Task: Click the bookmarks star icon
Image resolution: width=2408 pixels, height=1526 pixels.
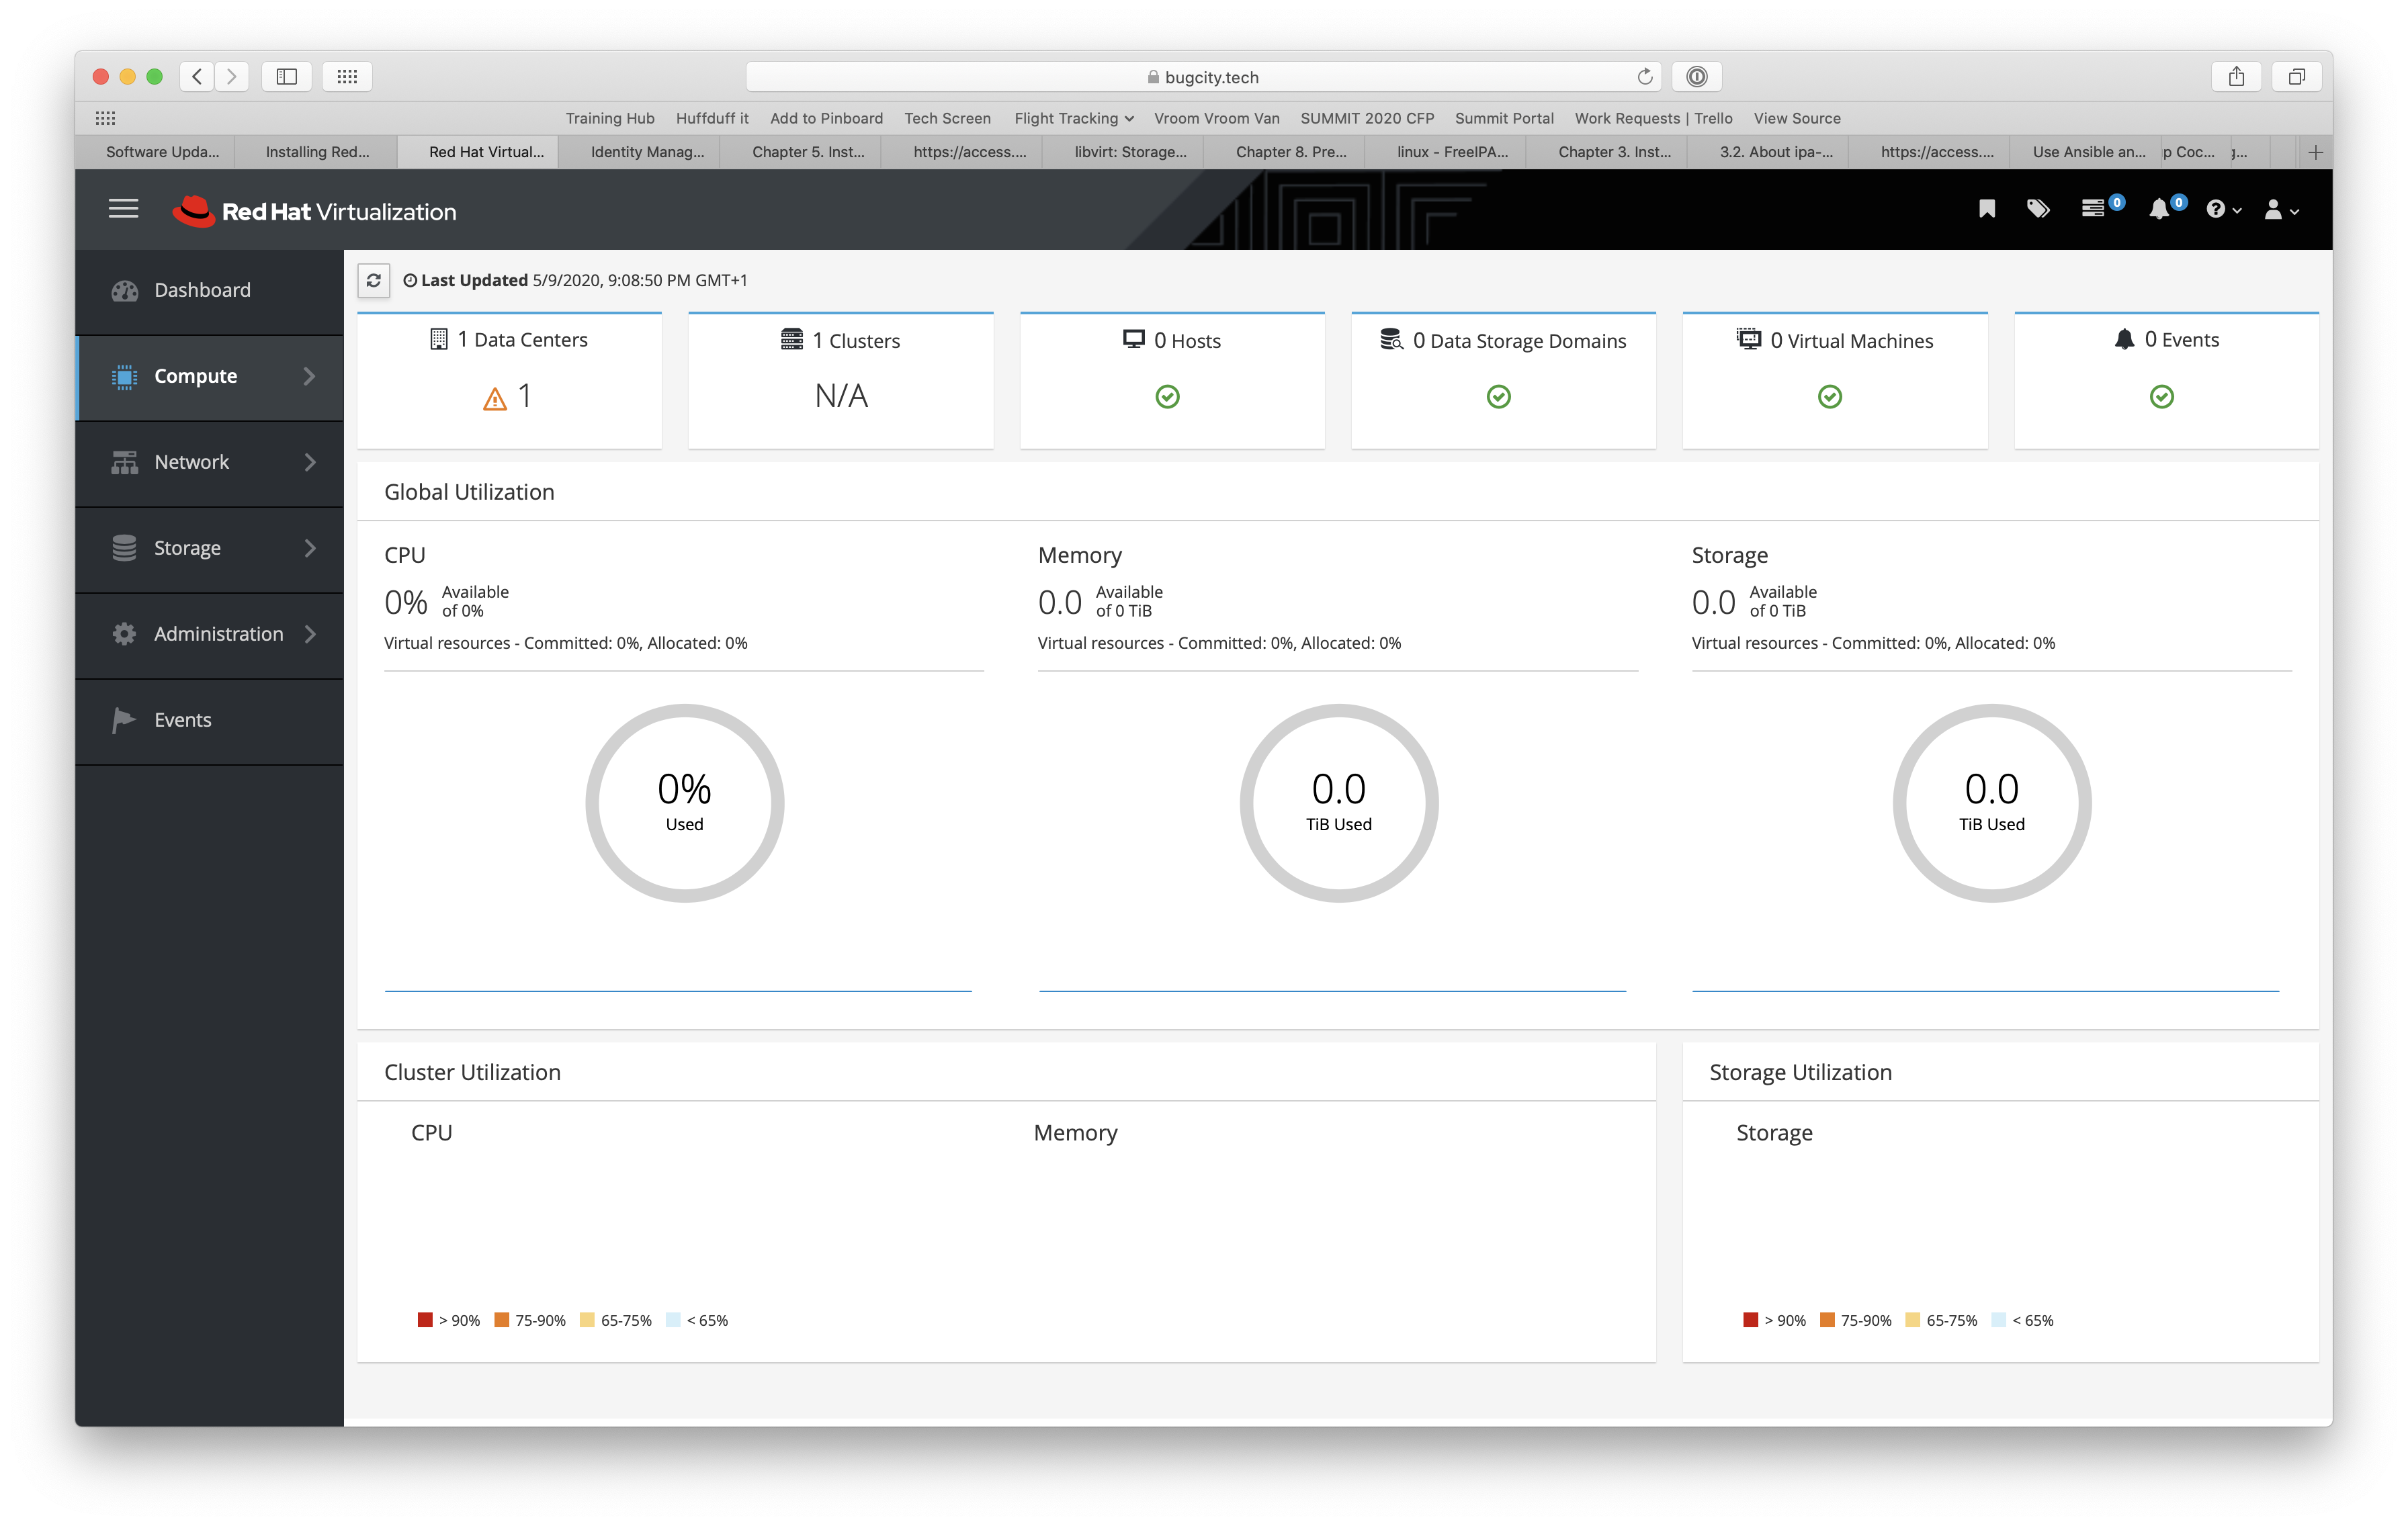Action: (1983, 209)
